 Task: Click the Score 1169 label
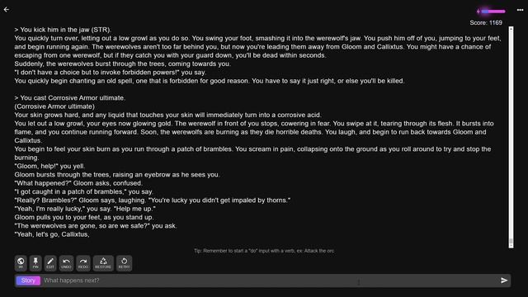tap(486, 22)
